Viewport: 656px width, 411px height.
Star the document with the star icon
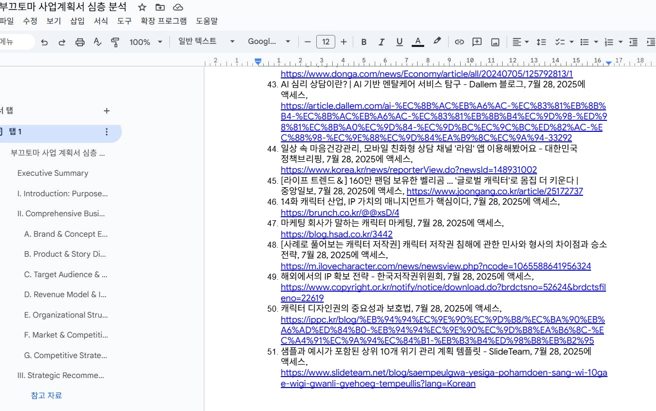point(142,7)
